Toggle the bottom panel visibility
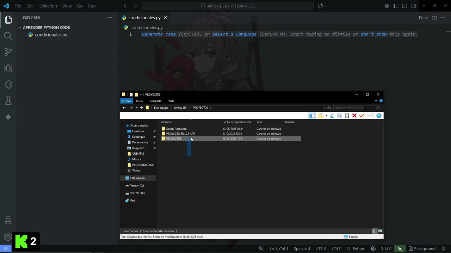The width and height of the screenshot is (451, 253). coord(404,6)
